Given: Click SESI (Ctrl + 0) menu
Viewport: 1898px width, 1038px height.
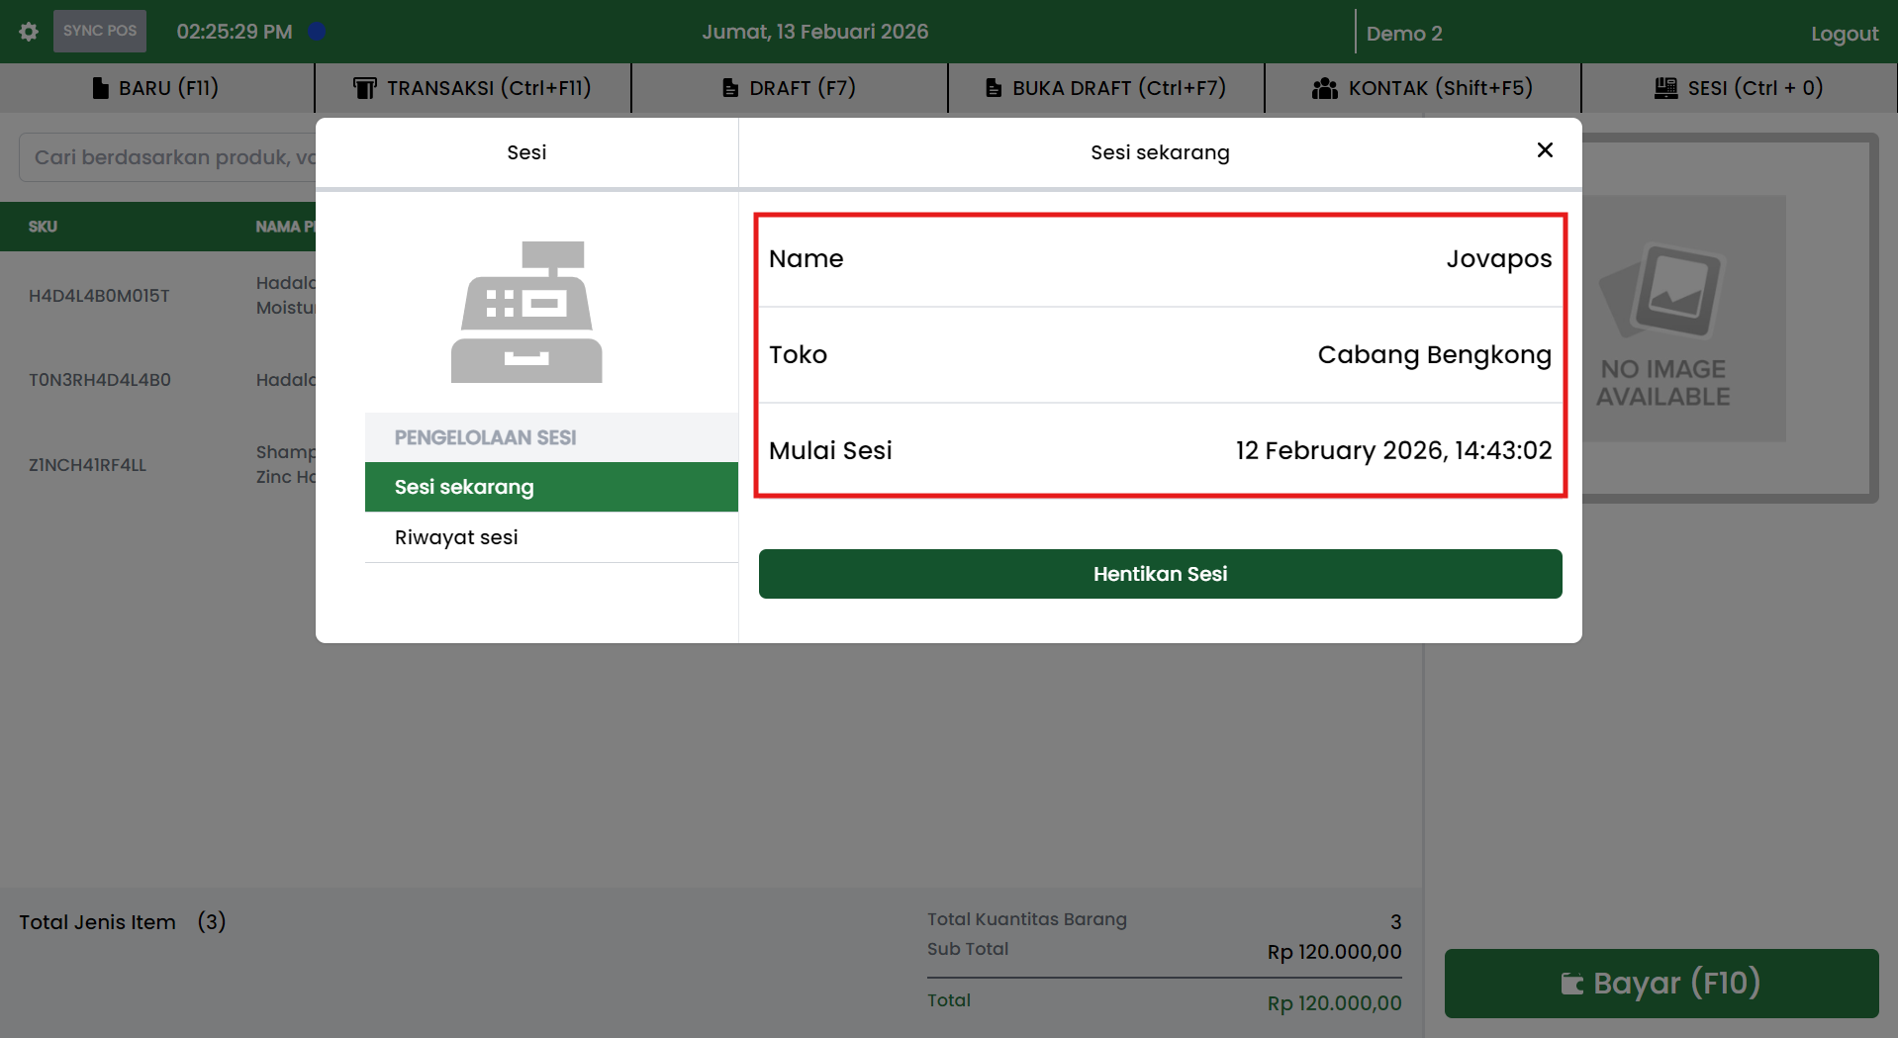Looking at the screenshot, I should (x=1739, y=88).
